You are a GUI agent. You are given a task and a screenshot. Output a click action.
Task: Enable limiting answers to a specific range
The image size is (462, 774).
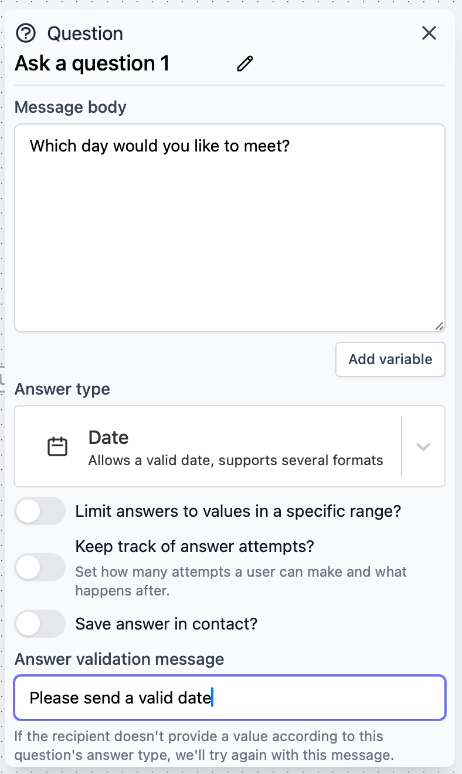(39, 511)
